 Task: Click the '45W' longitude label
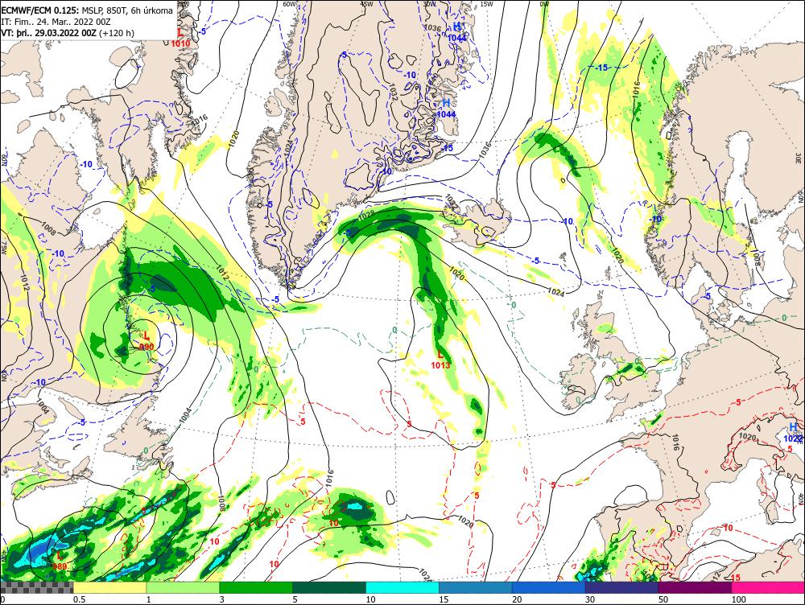(366, 3)
